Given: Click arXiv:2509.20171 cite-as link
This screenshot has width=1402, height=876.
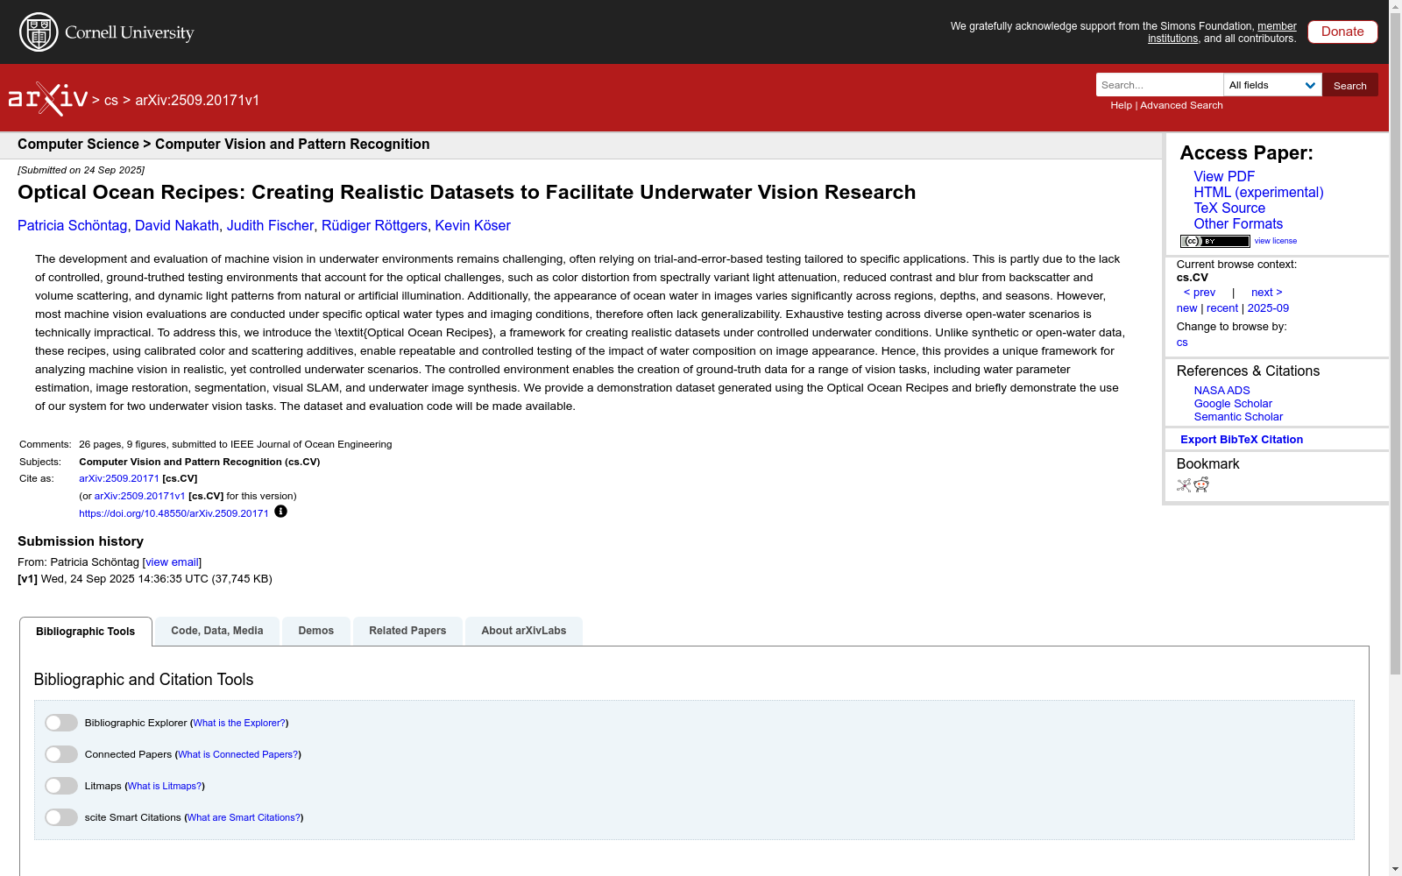Looking at the screenshot, I should (x=119, y=478).
